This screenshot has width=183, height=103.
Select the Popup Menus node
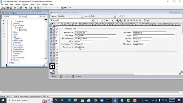pyautogui.click(x=18, y=45)
